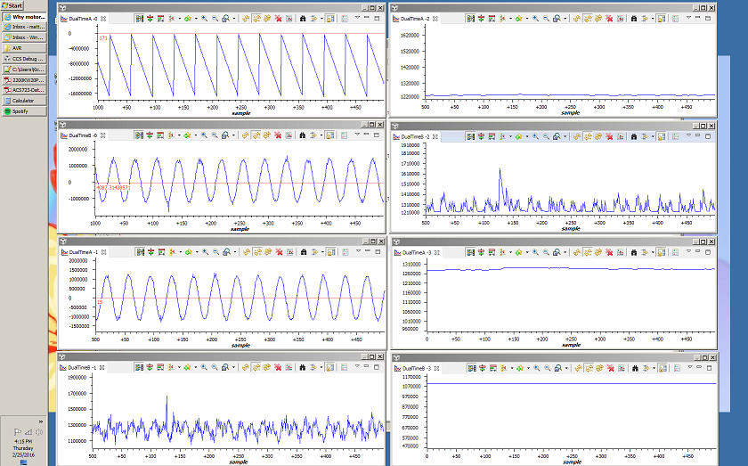
Task: Click the clock showing 4:15 PM
Action: tap(23, 442)
